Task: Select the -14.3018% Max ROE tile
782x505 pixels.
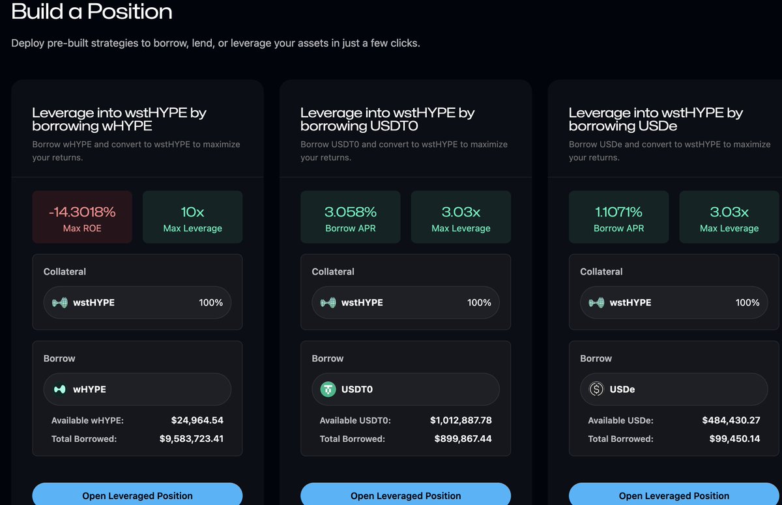Action: (82, 217)
